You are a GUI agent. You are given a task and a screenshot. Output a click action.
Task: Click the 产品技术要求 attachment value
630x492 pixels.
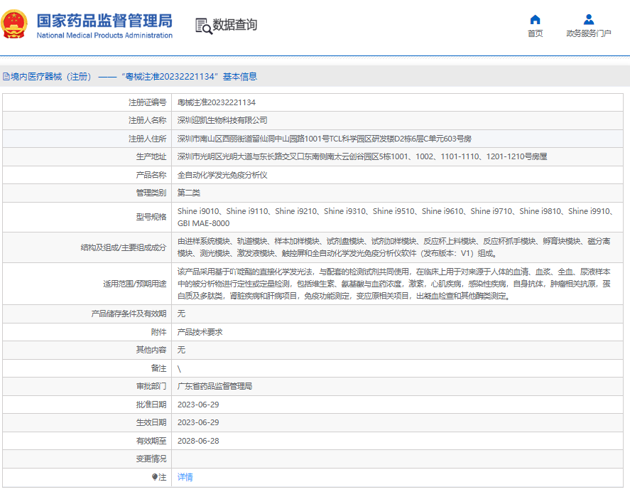pos(200,332)
